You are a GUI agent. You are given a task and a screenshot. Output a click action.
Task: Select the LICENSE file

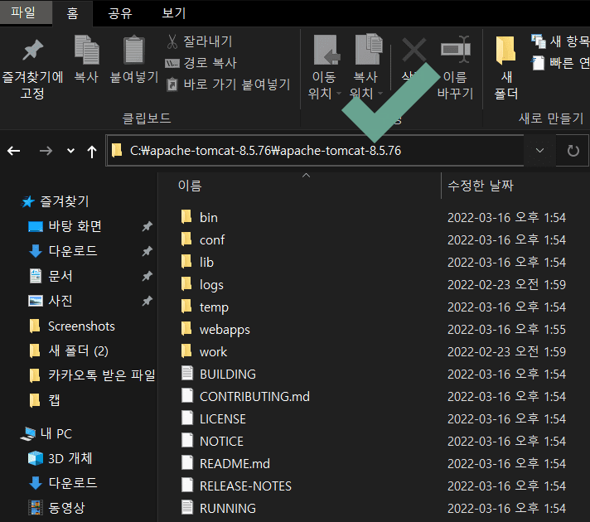pos(222,419)
